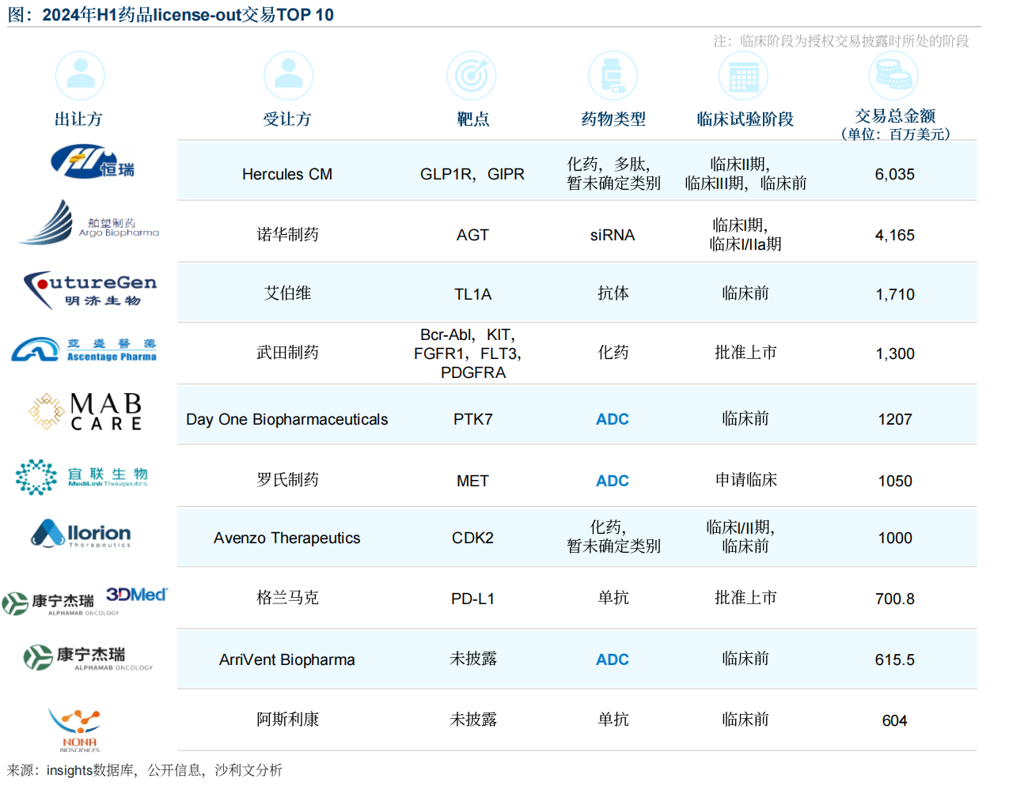Click the 1000 amount cell
Viewport: 1009px width, 786px height.
point(895,538)
